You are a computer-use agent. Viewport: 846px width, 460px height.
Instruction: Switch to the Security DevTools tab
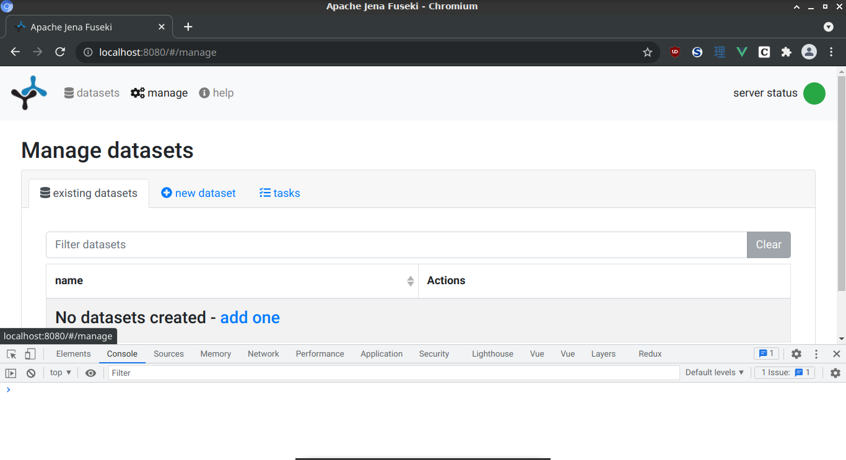pyautogui.click(x=434, y=354)
